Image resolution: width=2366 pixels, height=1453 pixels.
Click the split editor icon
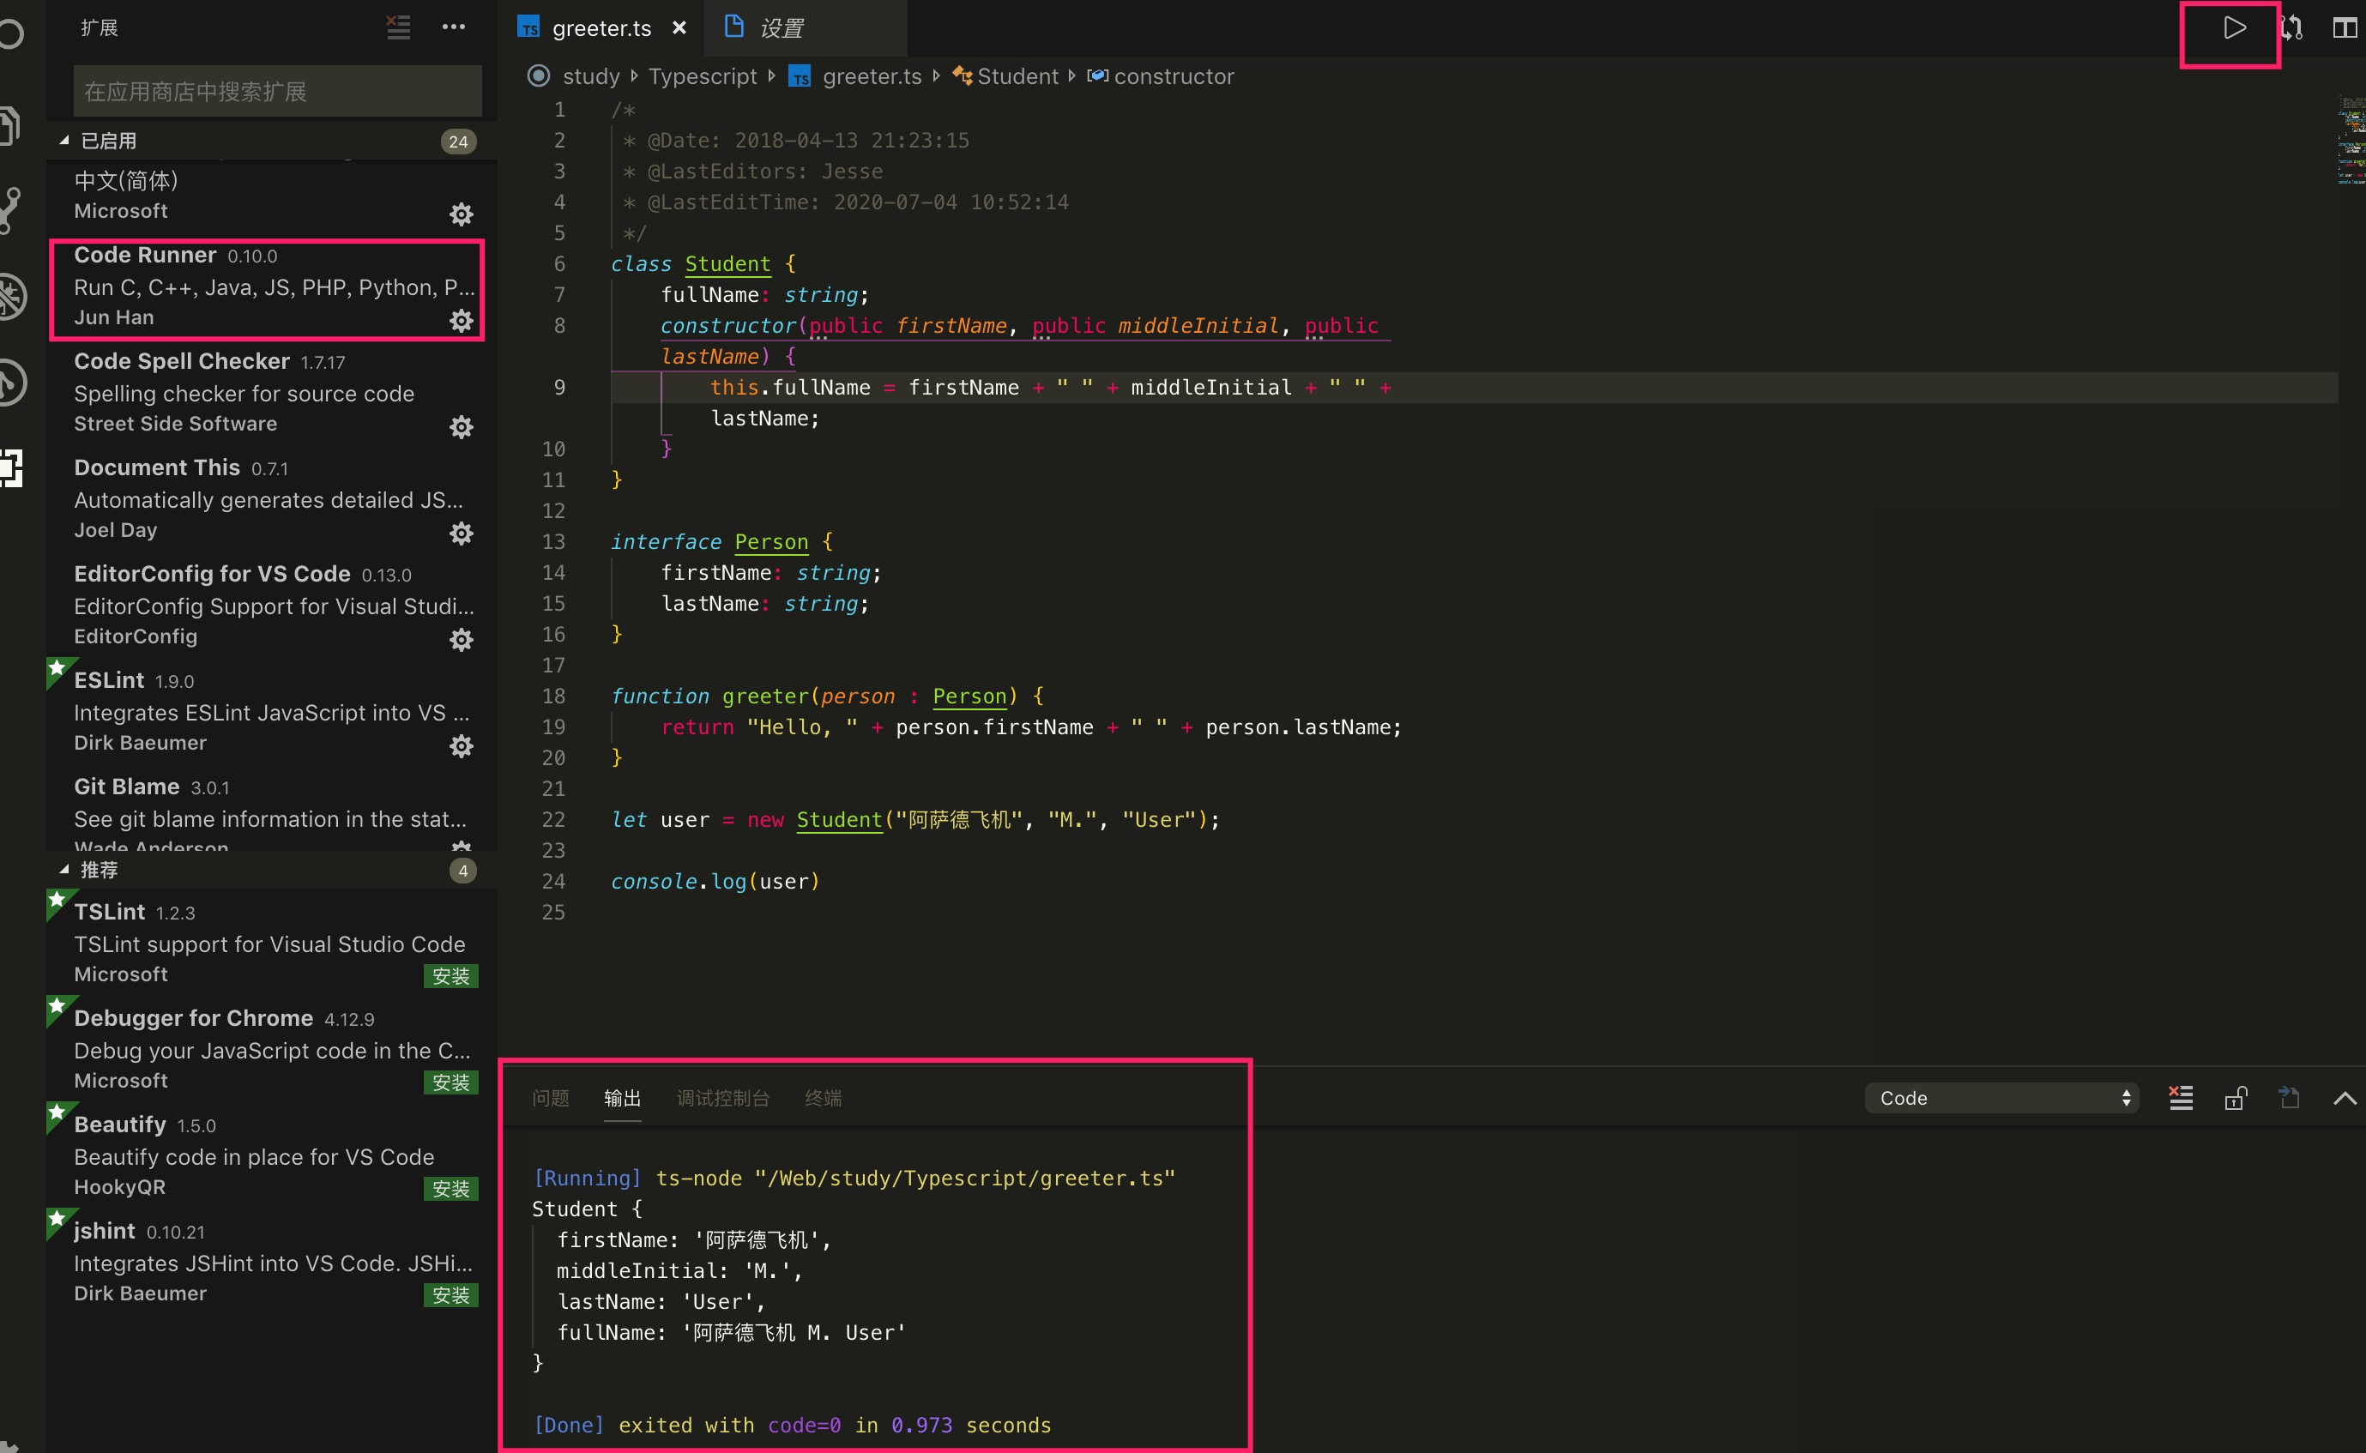pos(2344,29)
